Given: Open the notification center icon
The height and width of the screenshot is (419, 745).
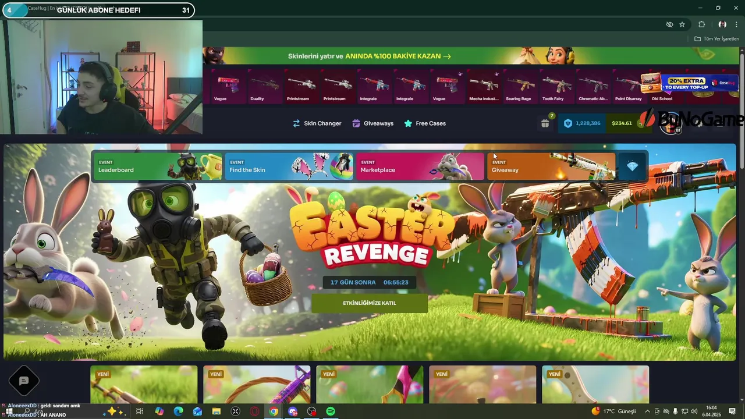Looking at the screenshot, I should pos(732,411).
